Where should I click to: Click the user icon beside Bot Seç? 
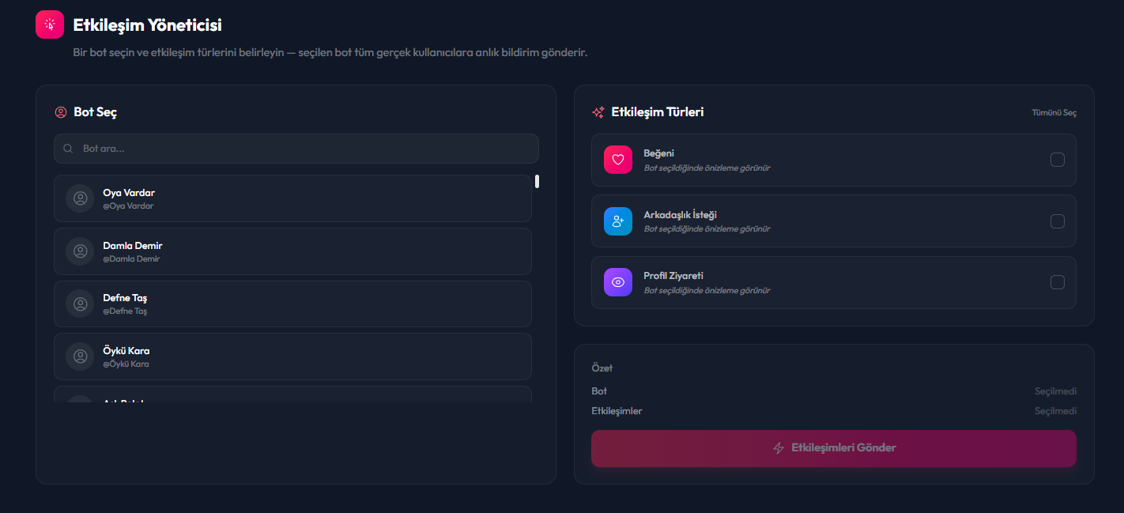60,112
